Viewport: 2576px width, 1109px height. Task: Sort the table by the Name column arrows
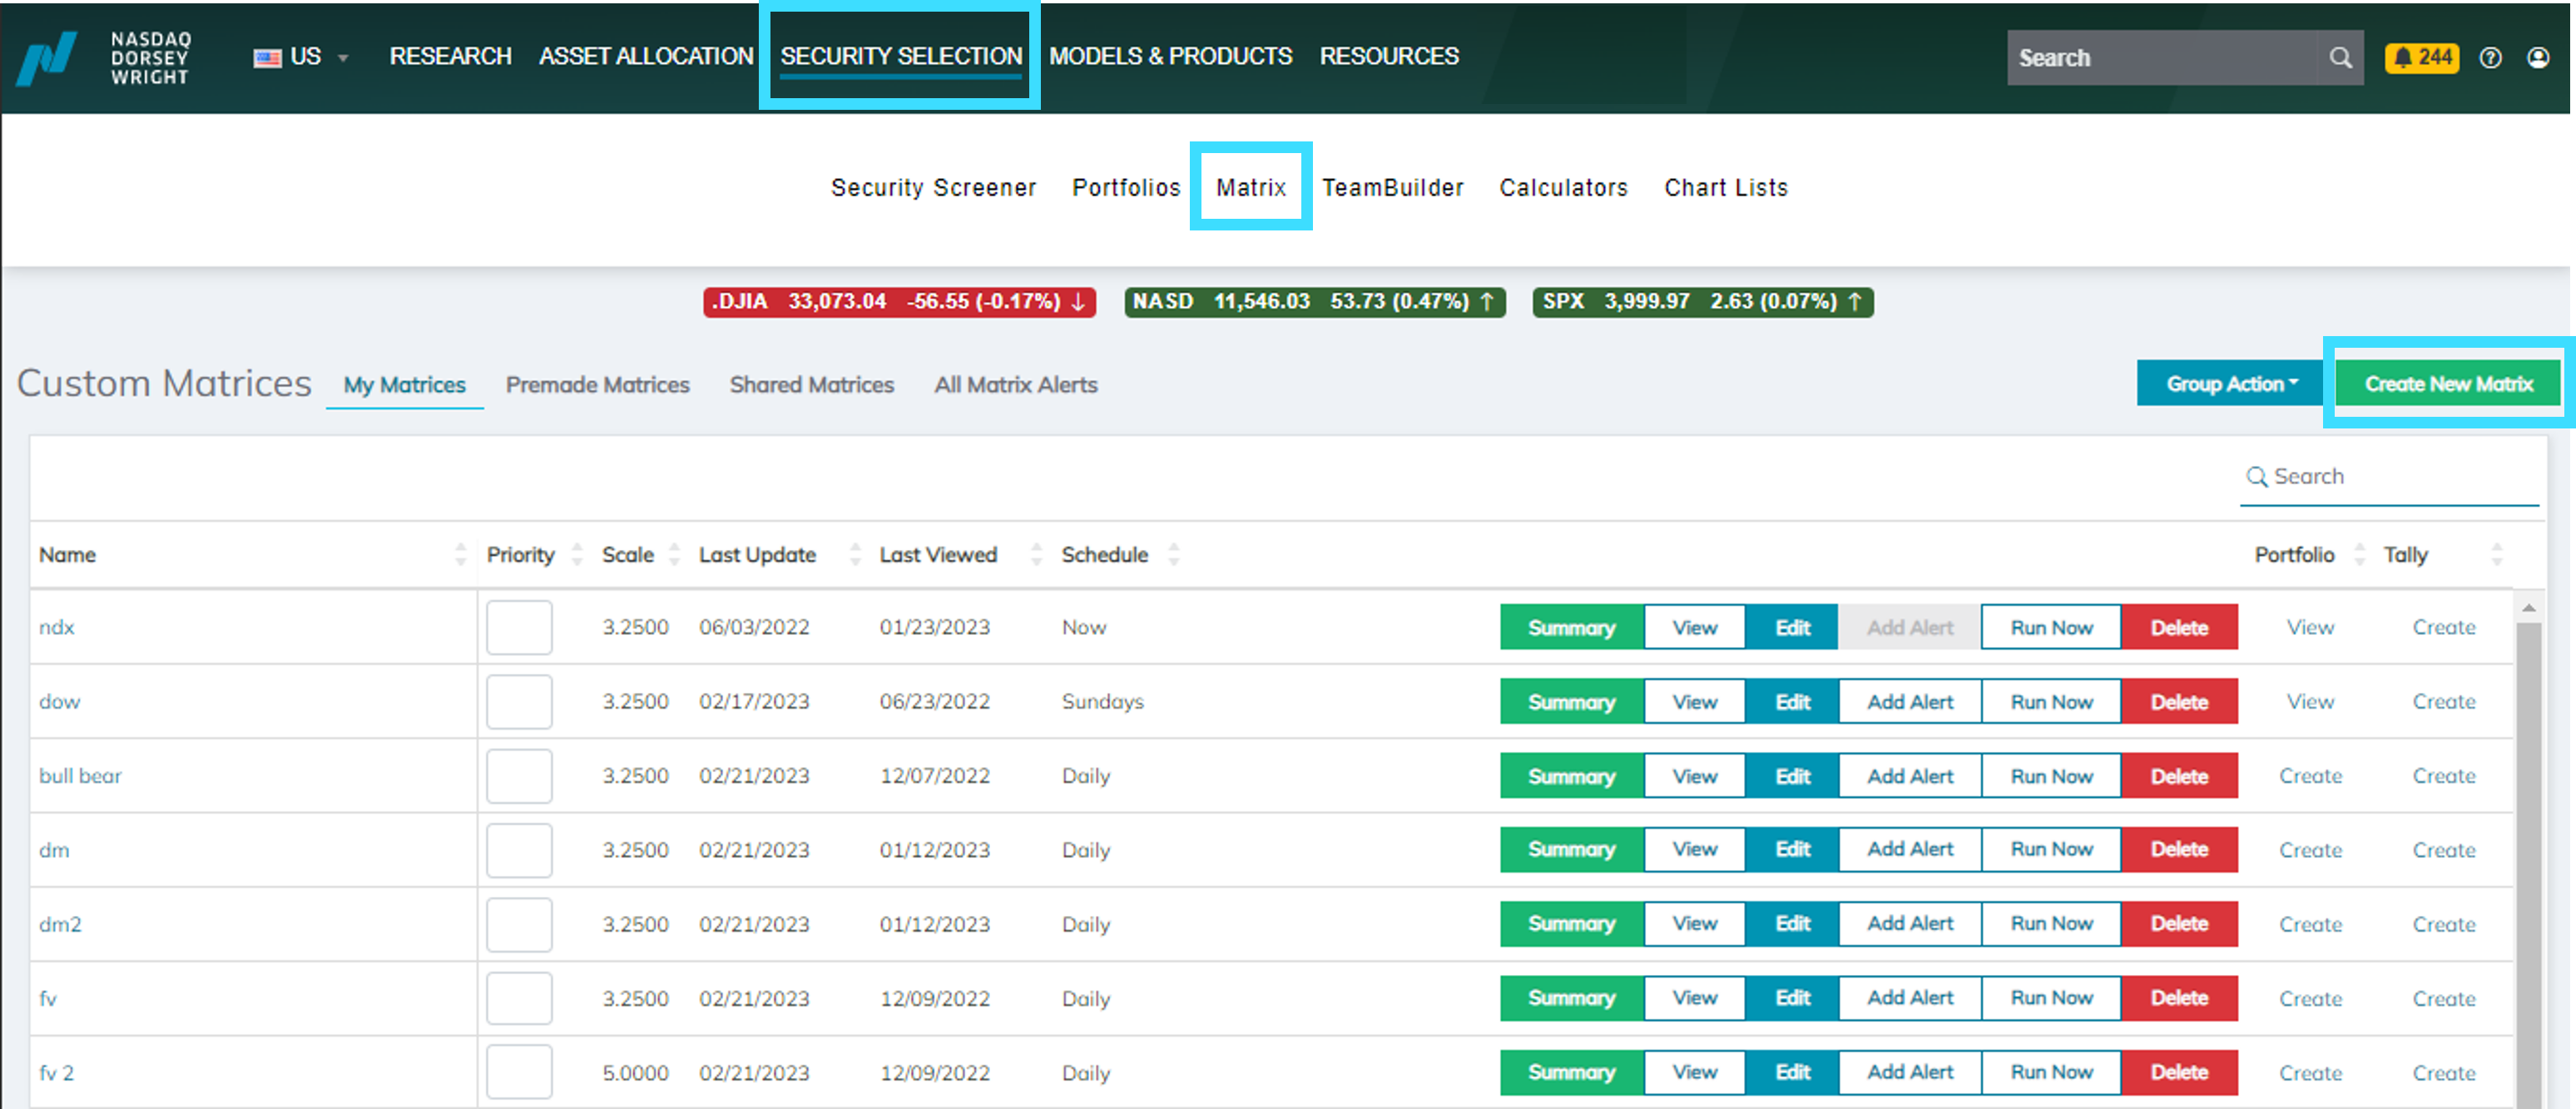(x=461, y=554)
